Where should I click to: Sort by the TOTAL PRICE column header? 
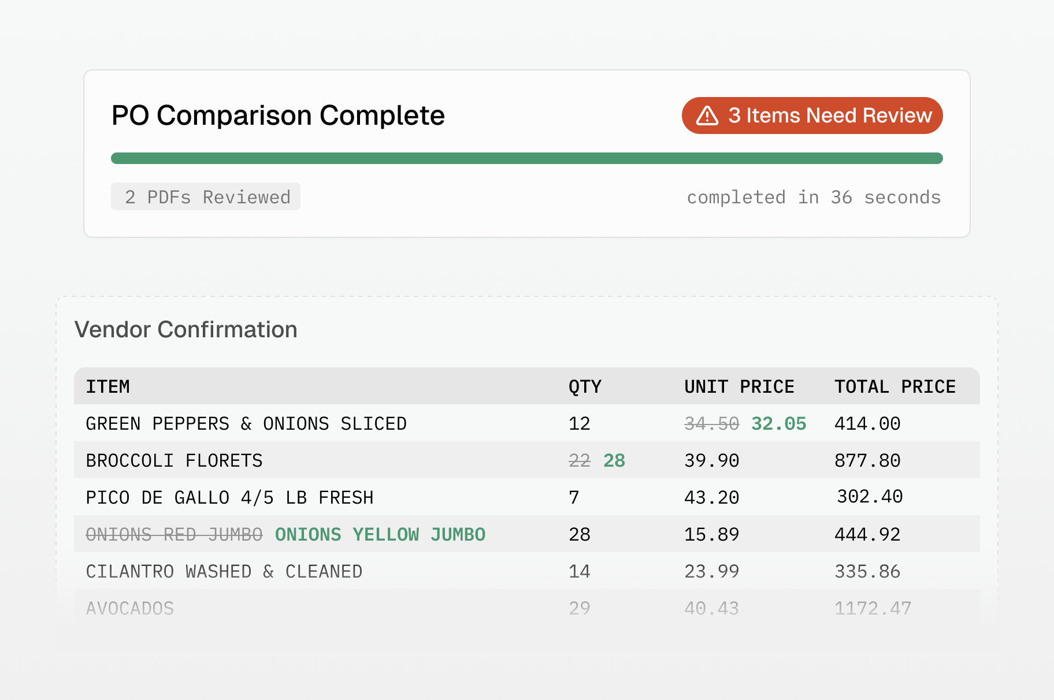pyautogui.click(x=895, y=386)
